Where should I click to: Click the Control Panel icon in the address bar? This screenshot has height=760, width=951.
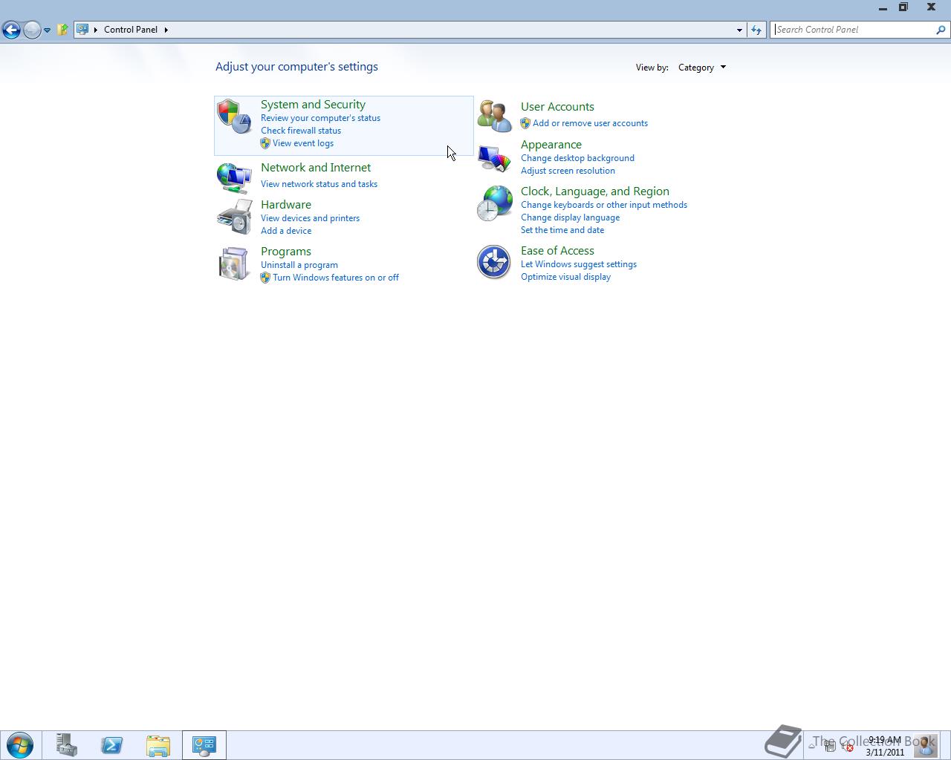click(82, 30)
